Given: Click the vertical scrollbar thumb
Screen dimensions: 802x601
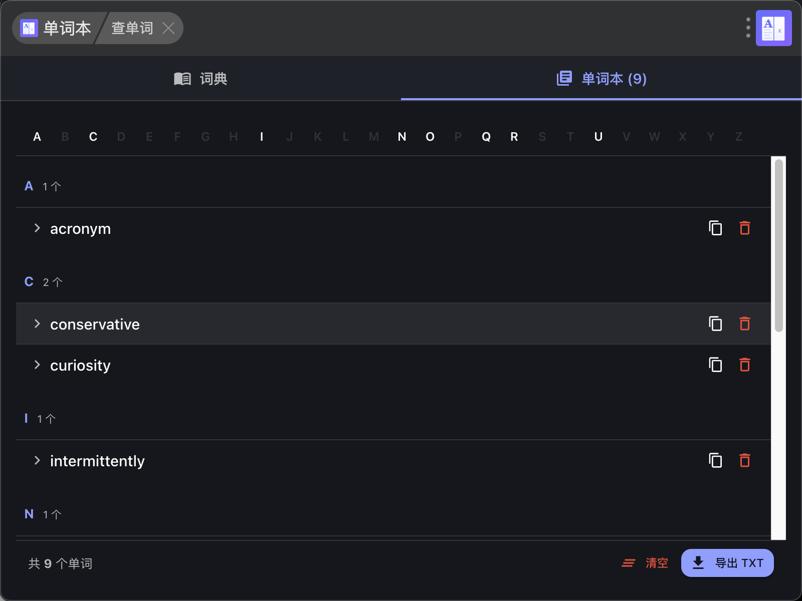Looking at the screenshot, I should pos(778,245).
